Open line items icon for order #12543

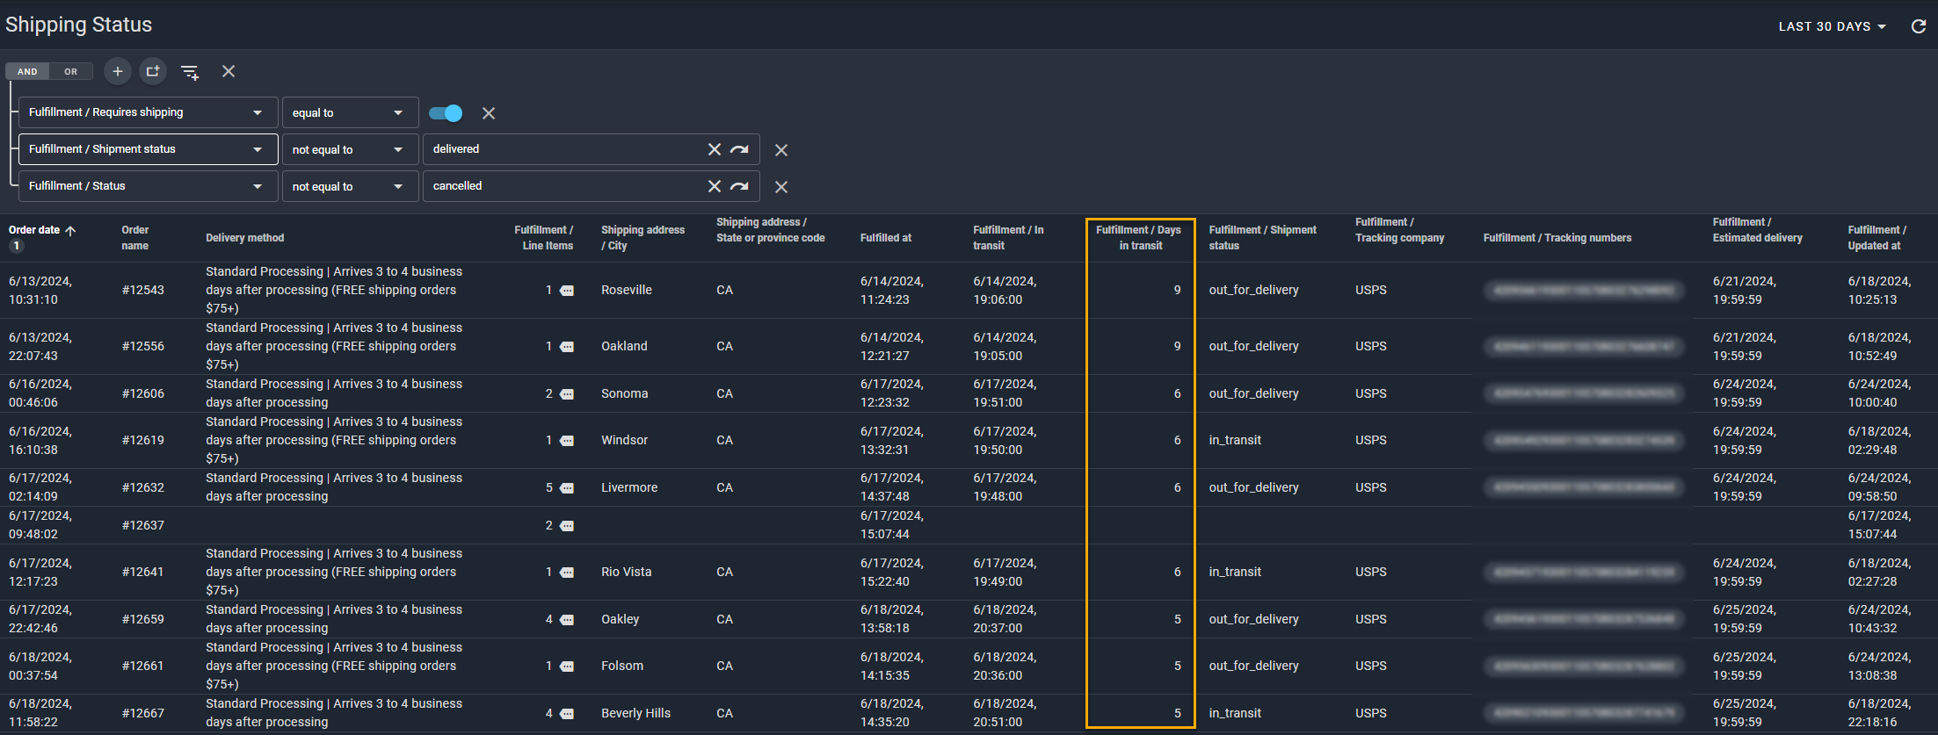coord(567,291)
